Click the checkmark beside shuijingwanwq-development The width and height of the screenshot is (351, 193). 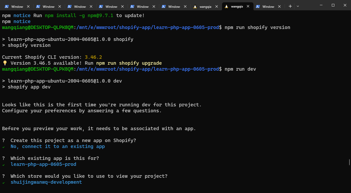click(x=4, y=182)
